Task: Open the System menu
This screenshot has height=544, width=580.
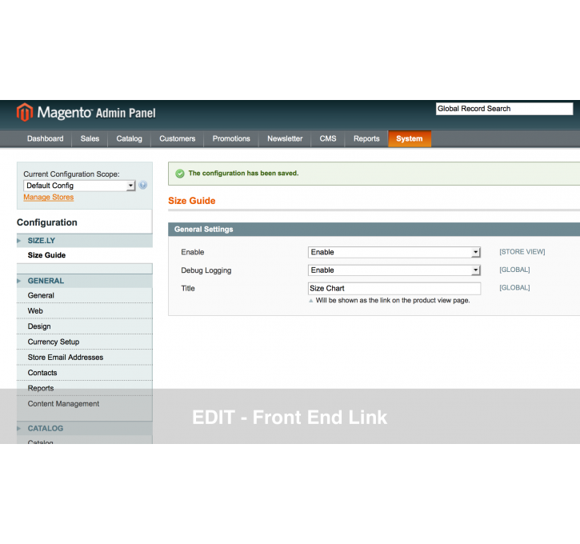Action: click(x=410, y=138)
